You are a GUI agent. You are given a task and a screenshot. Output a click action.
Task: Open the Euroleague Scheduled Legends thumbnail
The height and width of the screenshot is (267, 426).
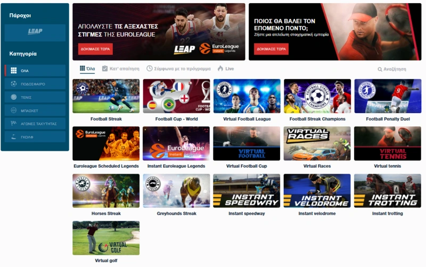106,143
